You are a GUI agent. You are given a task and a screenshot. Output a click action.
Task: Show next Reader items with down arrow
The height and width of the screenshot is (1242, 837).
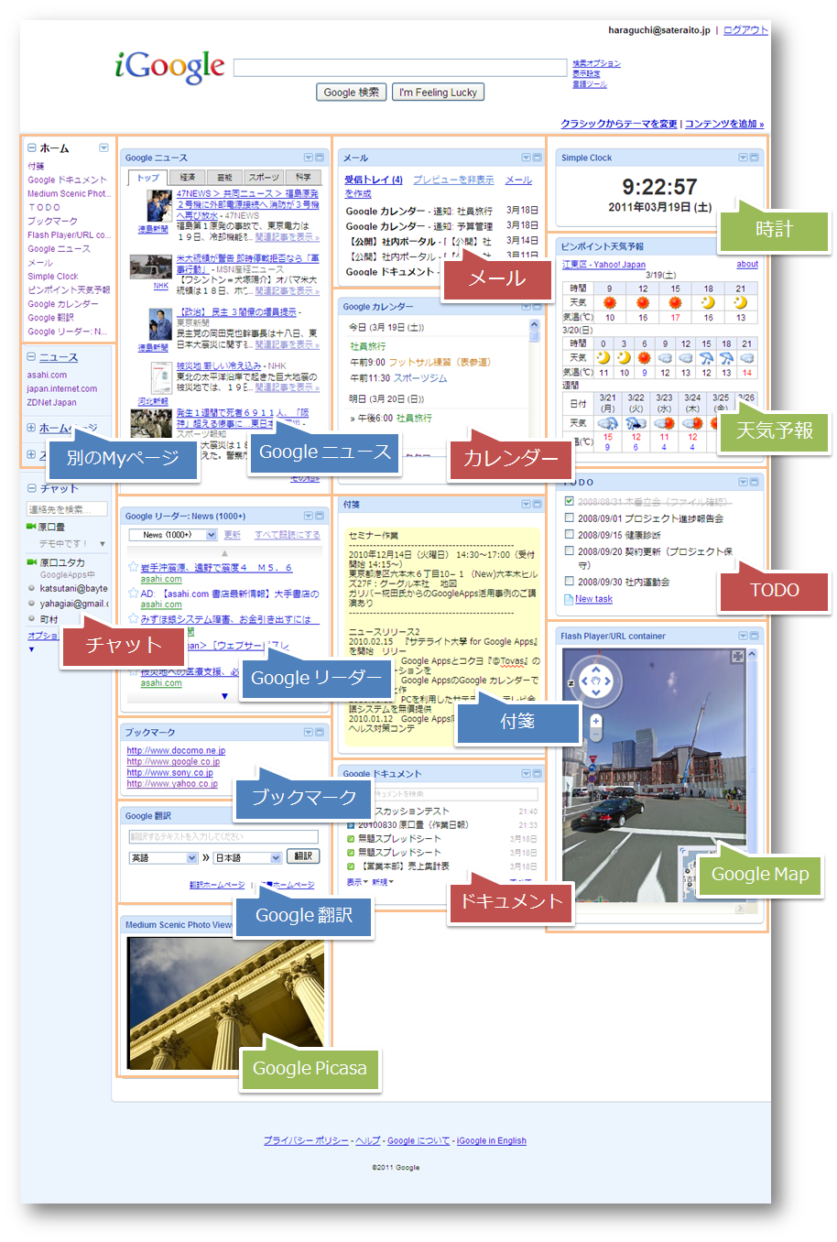(x=224, y=696)
